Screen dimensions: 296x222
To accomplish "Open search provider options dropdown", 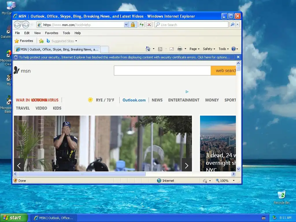I will (238, 25).
